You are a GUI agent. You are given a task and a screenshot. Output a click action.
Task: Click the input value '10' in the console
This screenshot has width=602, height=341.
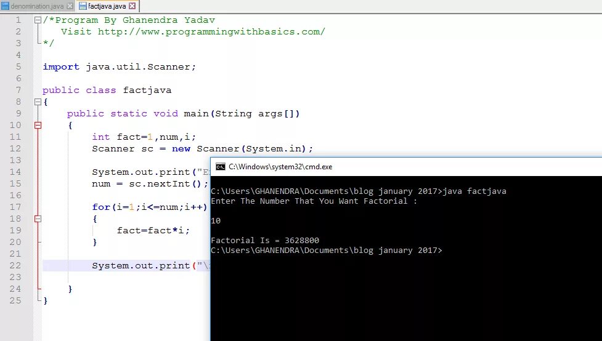pyautogui.click(x=216, y=221)
